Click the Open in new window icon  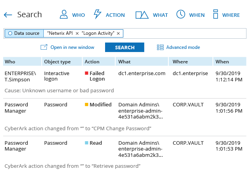tap(44, 47)
